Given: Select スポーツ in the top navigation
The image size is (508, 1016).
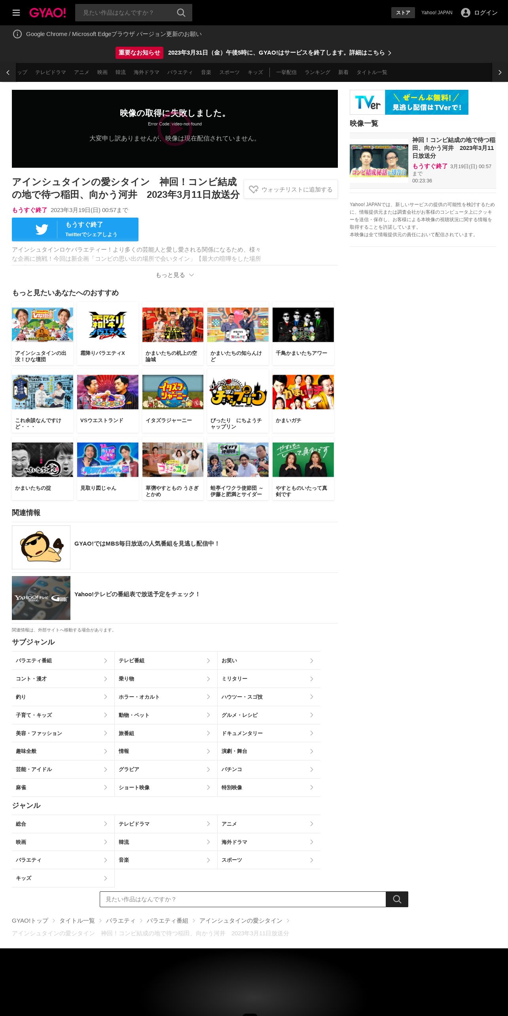Looking at the screenshot, I should point(229,72).
